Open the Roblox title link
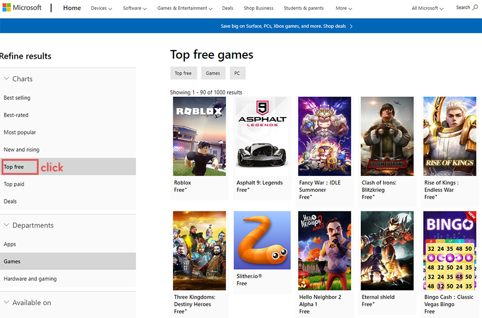 [183, 182]
